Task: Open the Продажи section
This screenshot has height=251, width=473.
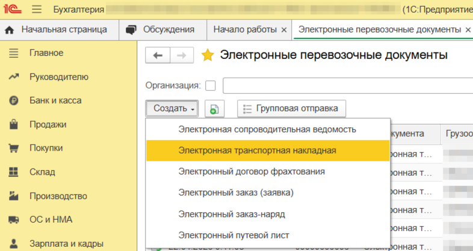Action: coord(48,125)
